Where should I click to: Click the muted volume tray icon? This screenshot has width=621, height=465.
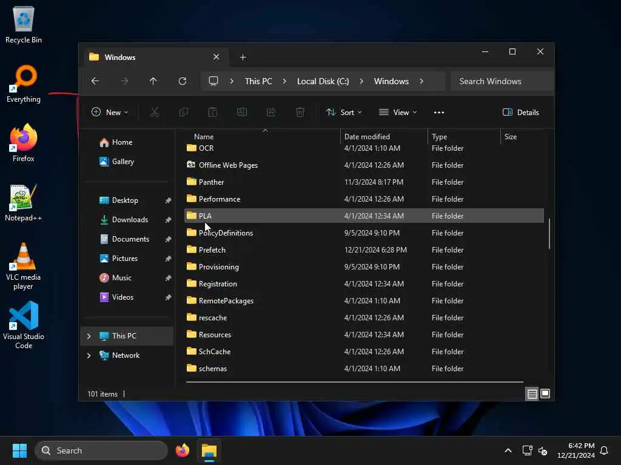543,450
